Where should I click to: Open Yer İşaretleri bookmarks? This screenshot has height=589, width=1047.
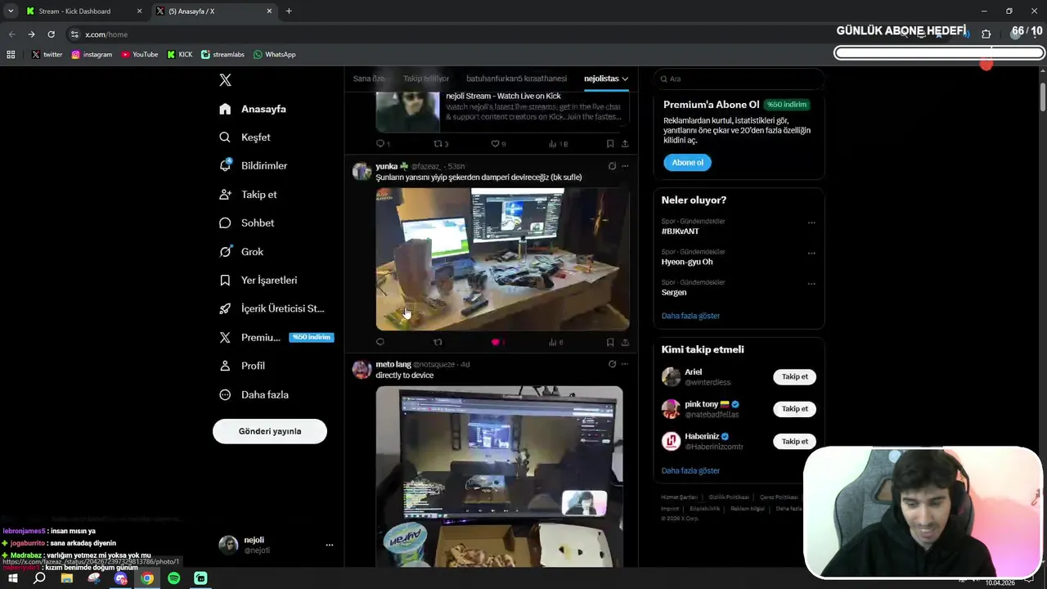[258, 280]
